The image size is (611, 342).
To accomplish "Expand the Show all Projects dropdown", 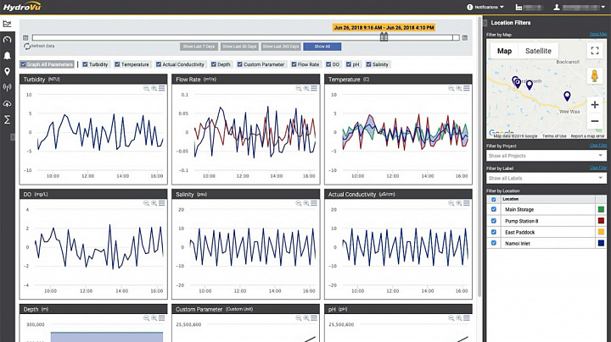I will (x=547, y=156).
